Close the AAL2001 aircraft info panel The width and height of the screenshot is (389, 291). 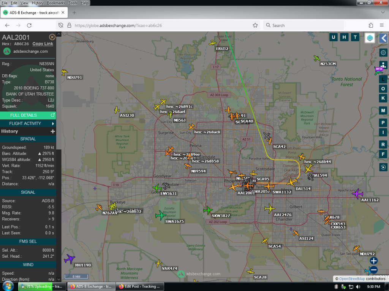52,37
